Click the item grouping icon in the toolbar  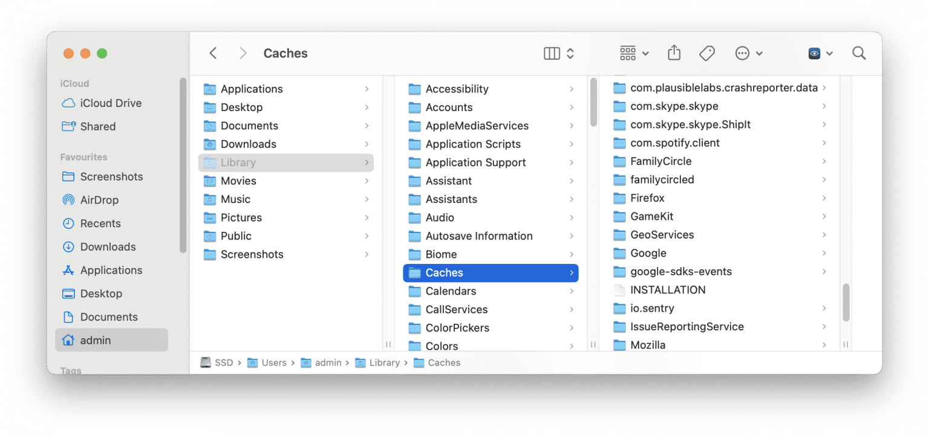tap(628, 53)
